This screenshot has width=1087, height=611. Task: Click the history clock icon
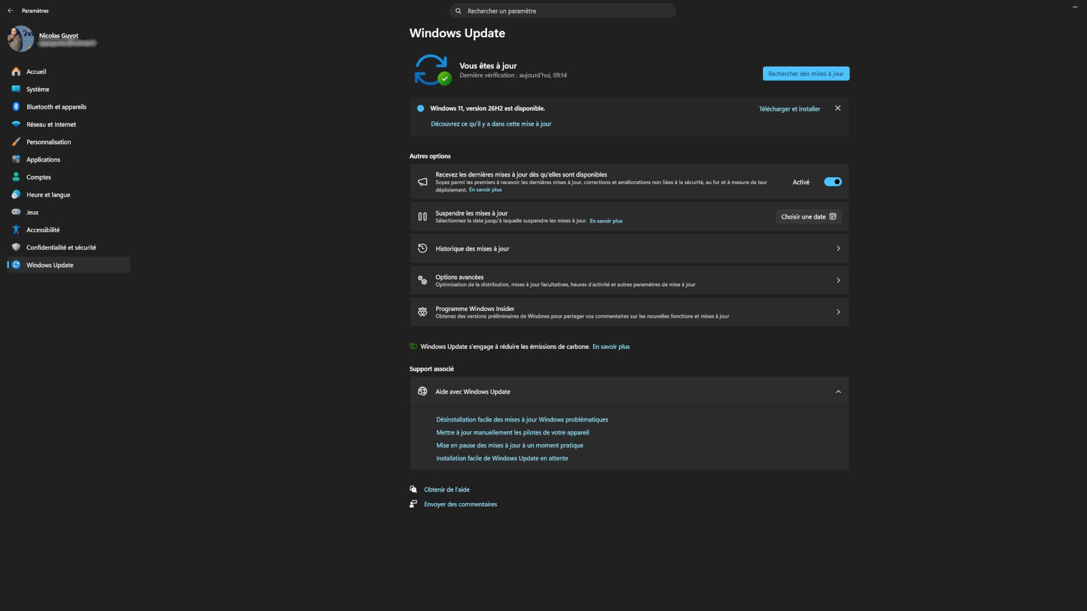tap(423, 248)
